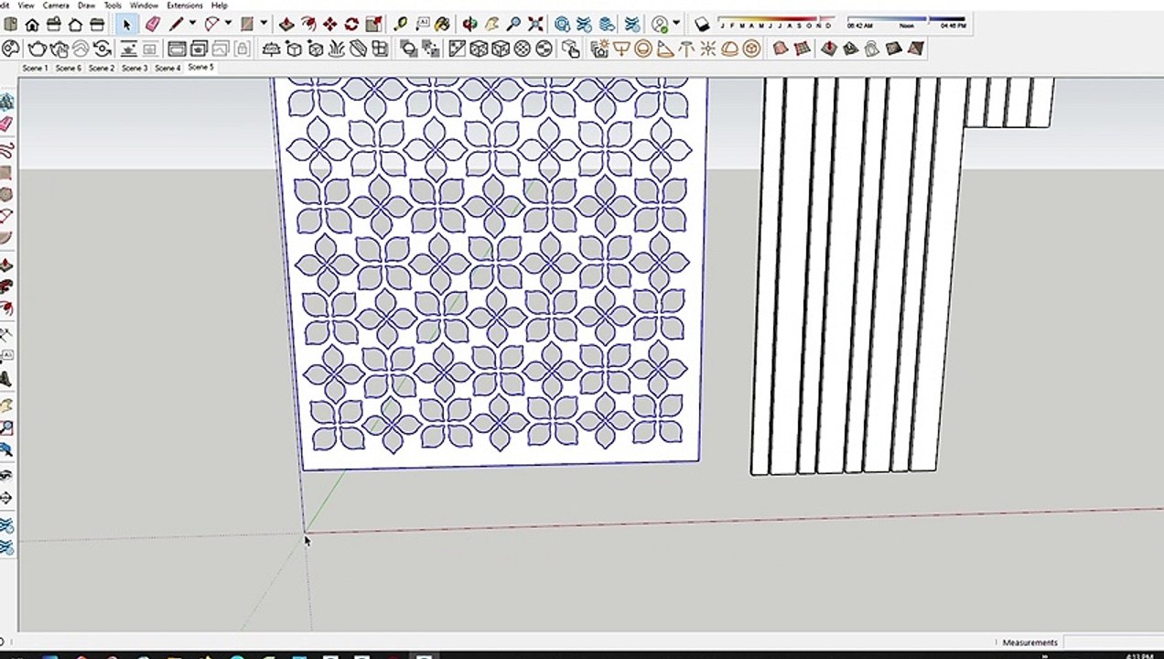The height and width of the screenshot is (659, 1164).
Task: Select the Offset tool
Action: click(x=308, y=25)
